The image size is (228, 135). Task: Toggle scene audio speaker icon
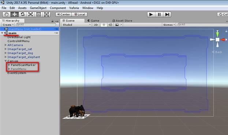(111, 25)
